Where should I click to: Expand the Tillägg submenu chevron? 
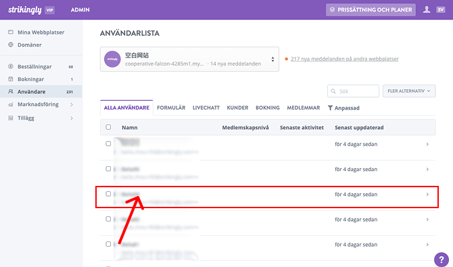coord(72,118)
